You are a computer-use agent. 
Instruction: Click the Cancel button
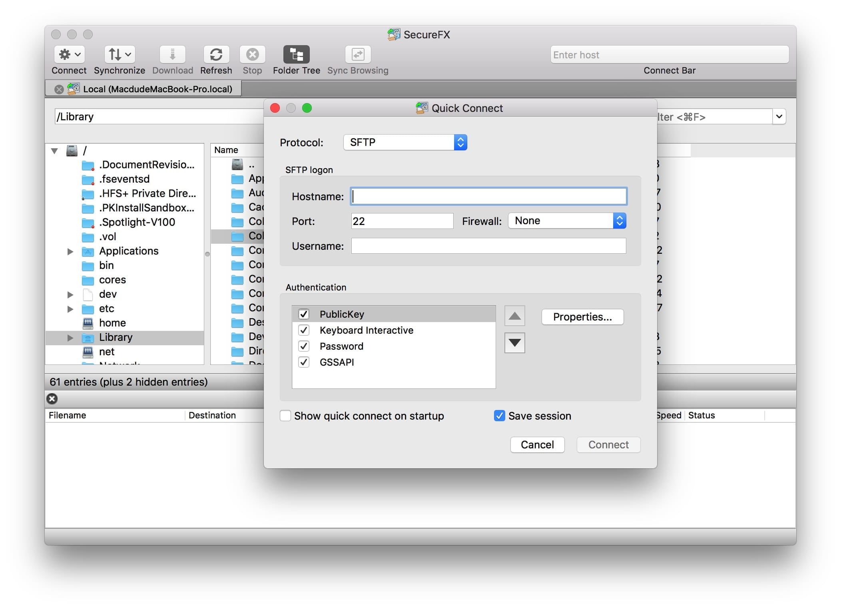[537, 445]
